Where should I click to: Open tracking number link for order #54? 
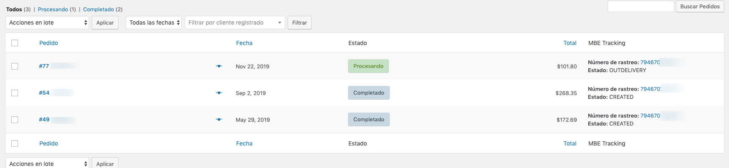click(650, 89)
